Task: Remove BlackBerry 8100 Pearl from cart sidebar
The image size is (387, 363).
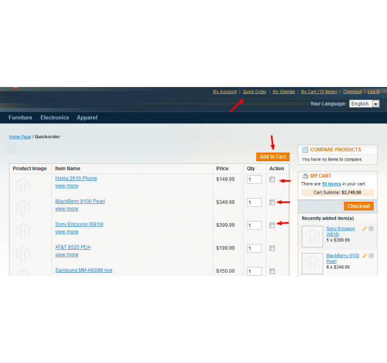Action: (x=372, y=256)
